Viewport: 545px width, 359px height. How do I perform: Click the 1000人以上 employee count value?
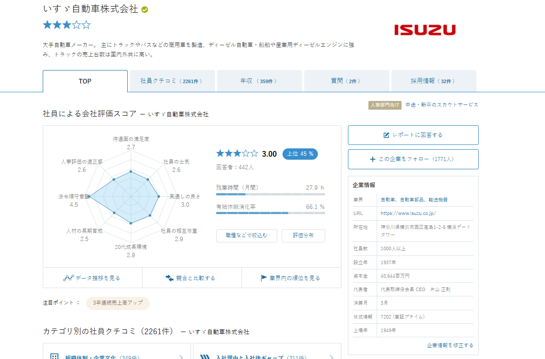(393, 249)
